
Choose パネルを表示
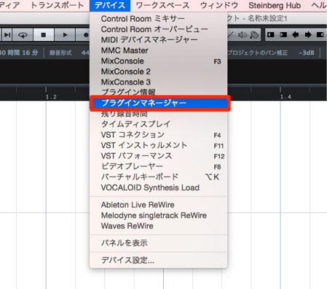(x=159, y=243)
